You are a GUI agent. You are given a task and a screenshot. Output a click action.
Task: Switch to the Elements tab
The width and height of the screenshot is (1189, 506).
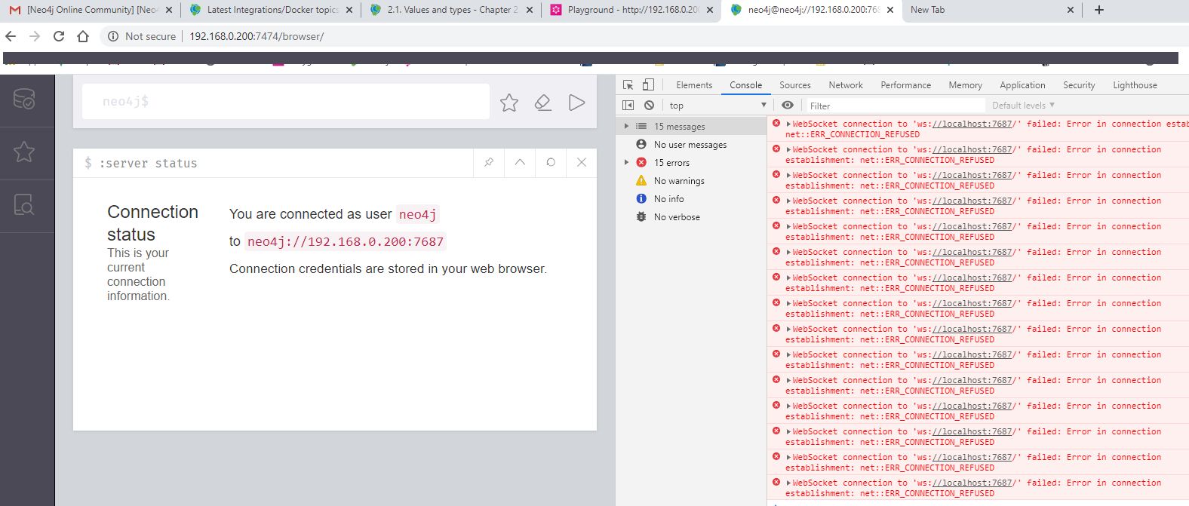tap(694, 85)
